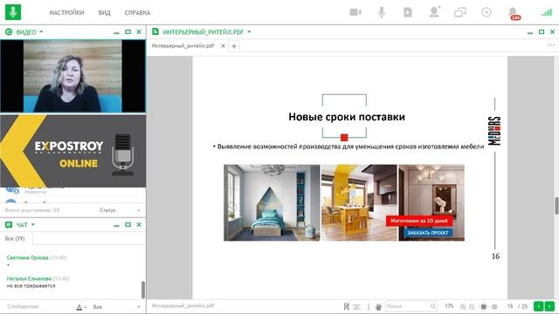Maximize the PDF document panel
Viewport: 559px width, 314px height.
pos(542,32)
